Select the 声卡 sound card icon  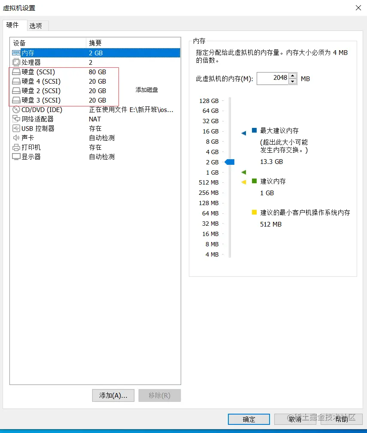point(15,138)
